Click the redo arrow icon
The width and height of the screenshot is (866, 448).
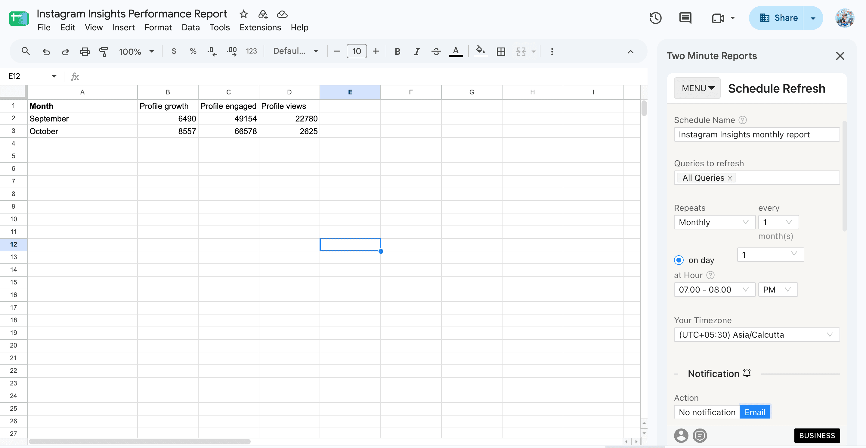click(x=65, y=51)
